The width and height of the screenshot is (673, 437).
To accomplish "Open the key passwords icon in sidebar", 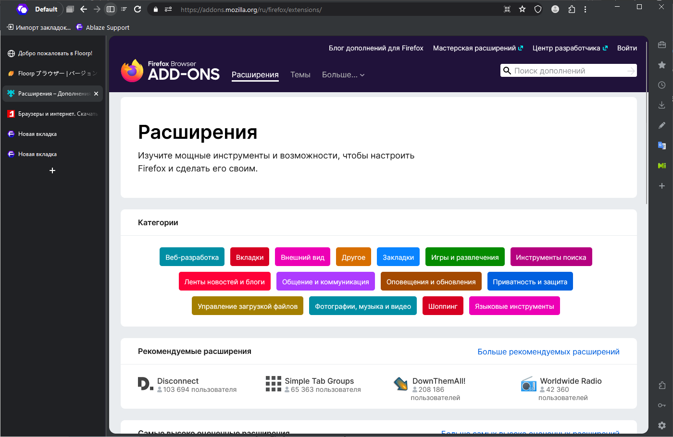I will (x=662, y=405).
